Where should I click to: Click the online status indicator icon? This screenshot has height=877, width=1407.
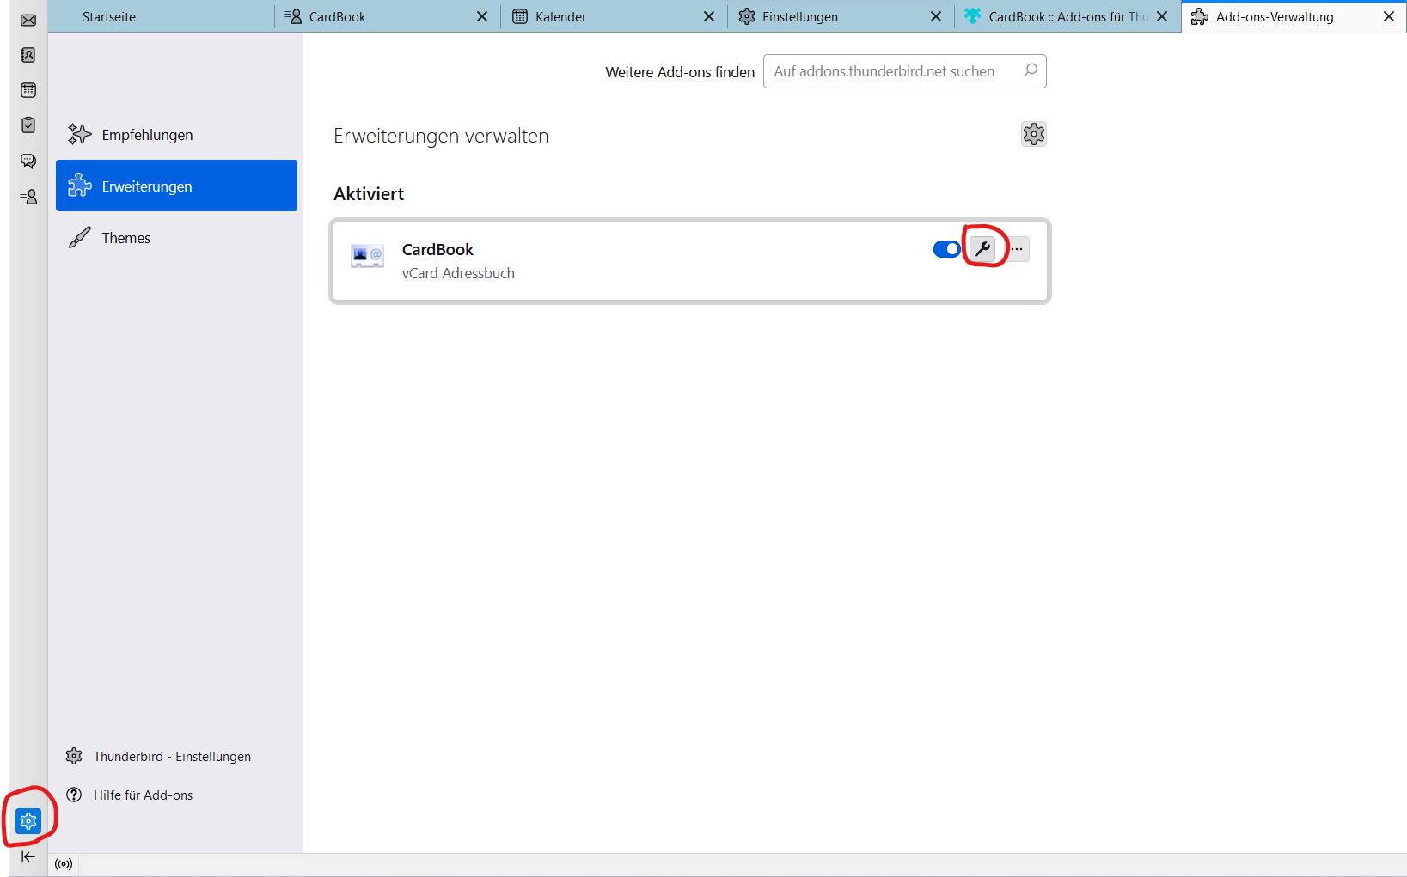pyautogui.click(x=64, y=864)
